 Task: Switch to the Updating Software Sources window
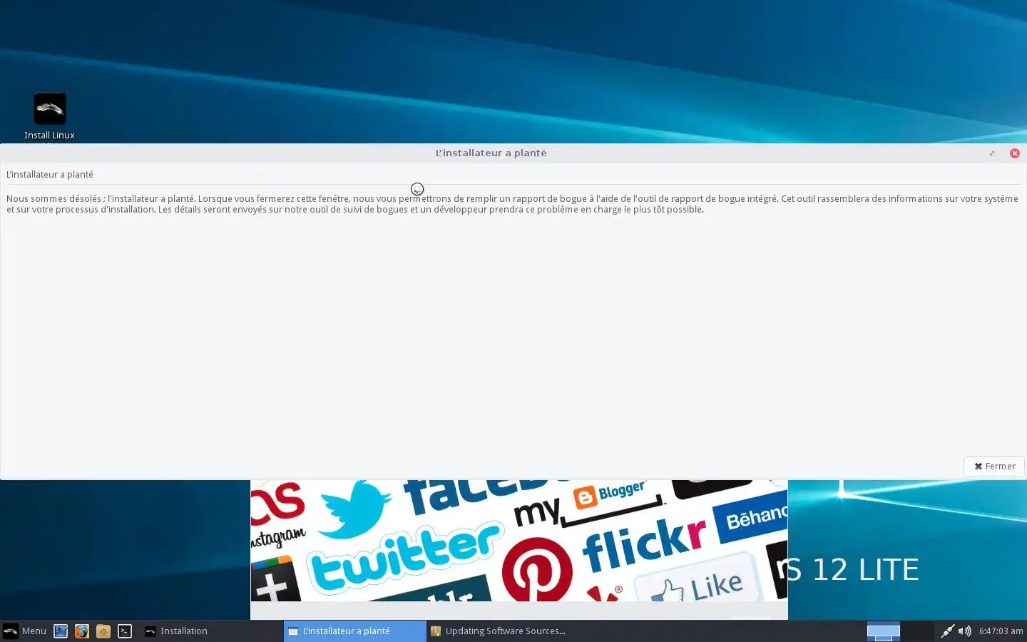(x=499, y=631)
